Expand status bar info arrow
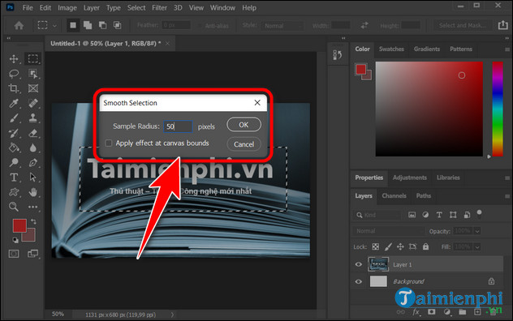This screenshot has height=321, width=513. 172,315
